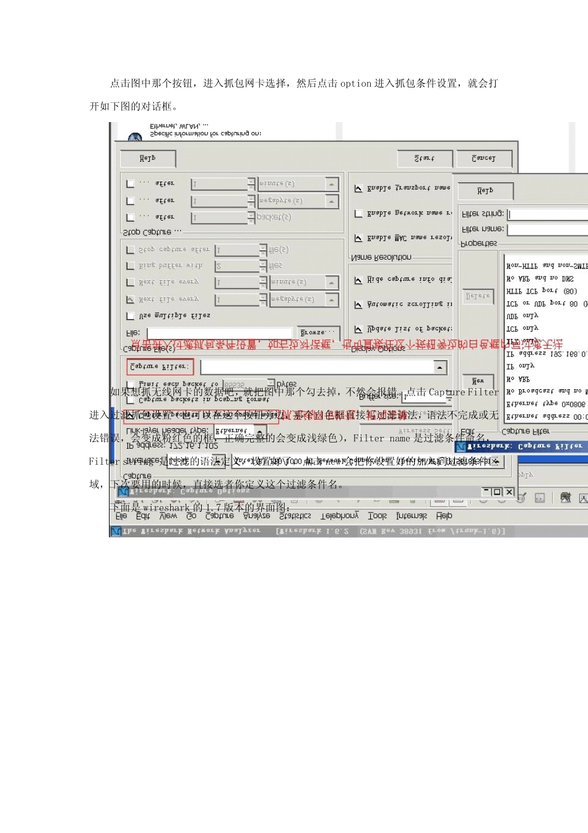This screenshot has width=588, height=833.
Task: Click the Wireshark icon in main window titlebar
Action: (x=116, y=532)
